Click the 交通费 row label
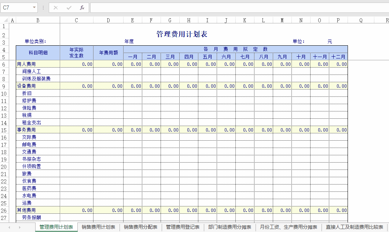The height and width of the screenshot is (232, 389). (x=29, y=152)
